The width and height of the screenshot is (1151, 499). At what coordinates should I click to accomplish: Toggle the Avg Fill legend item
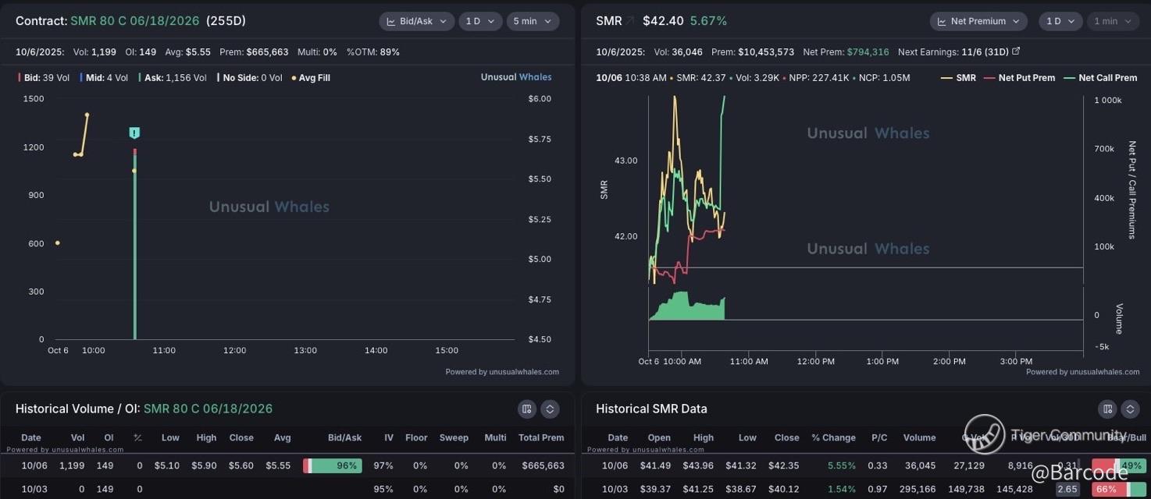click(311, 78)
